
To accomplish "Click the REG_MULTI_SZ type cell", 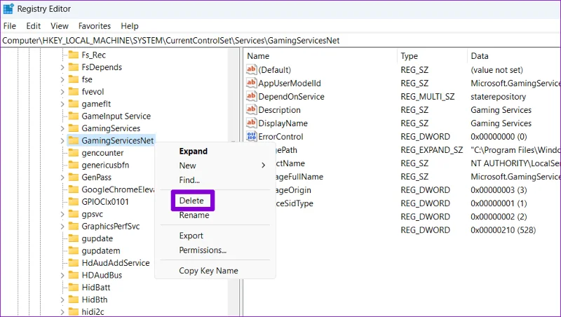I will [x=427, y=96].
